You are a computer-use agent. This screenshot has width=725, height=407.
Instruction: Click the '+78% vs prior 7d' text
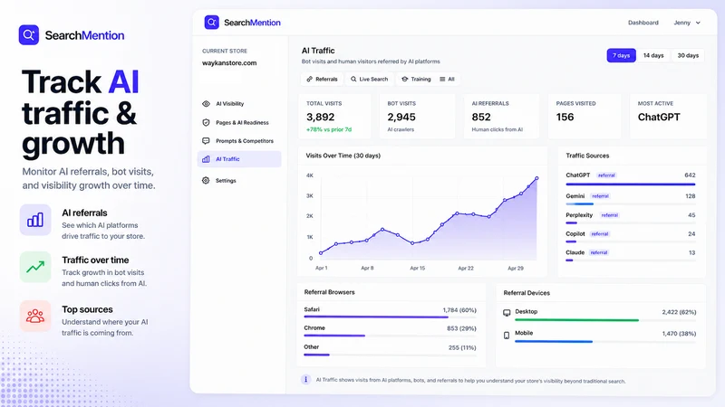click(329, 129)
